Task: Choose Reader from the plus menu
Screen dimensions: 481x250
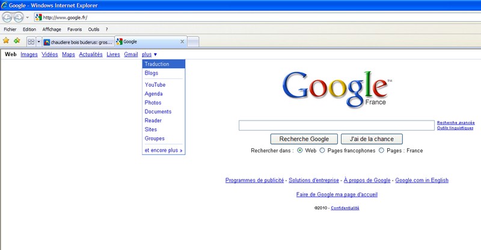Action: click(x=164, y=120)
